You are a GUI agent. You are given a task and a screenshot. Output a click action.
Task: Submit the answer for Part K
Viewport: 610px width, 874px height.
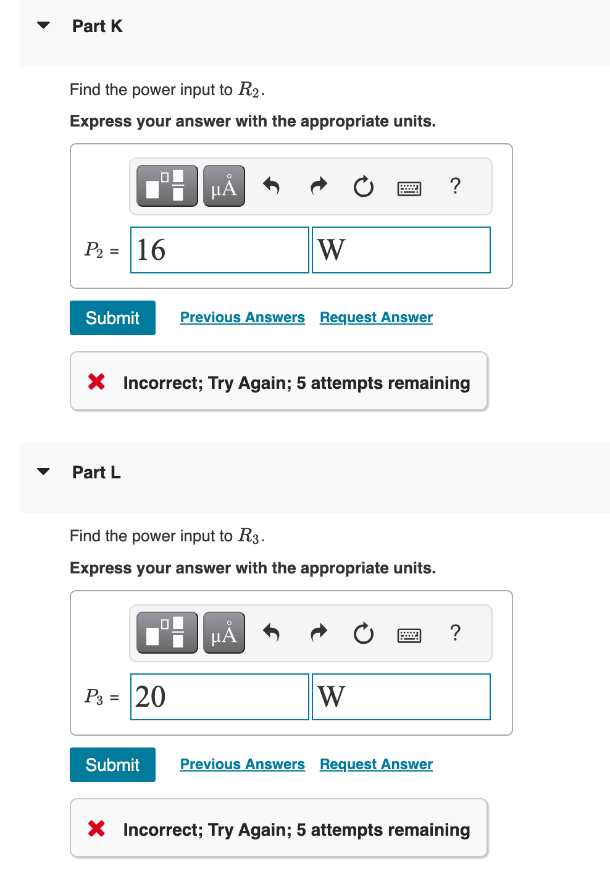coord(112,317)
